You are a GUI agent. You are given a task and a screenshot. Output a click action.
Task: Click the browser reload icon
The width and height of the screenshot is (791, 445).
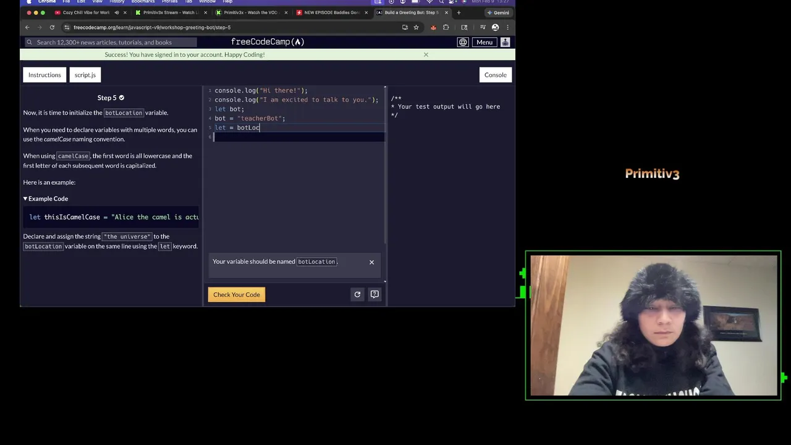point(52,27)
